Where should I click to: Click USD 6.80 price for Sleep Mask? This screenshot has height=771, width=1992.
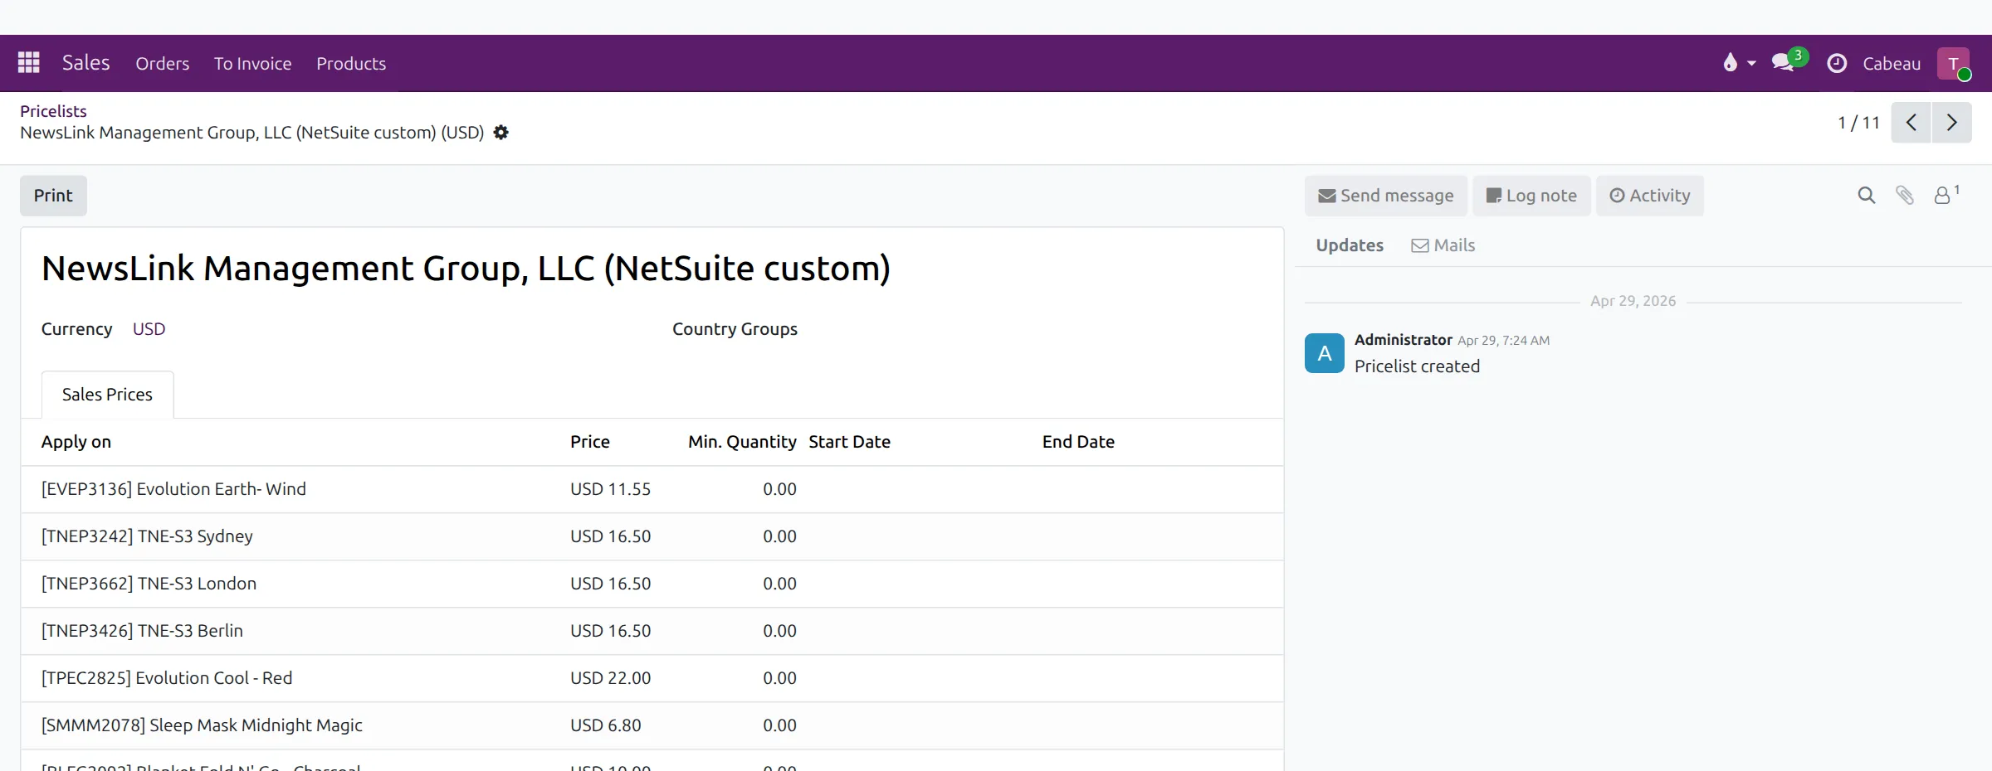tap(605, 725)
